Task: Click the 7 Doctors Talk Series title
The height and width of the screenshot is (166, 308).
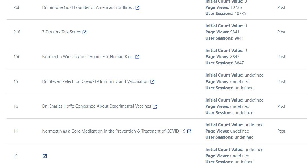Action: (61, 32)
